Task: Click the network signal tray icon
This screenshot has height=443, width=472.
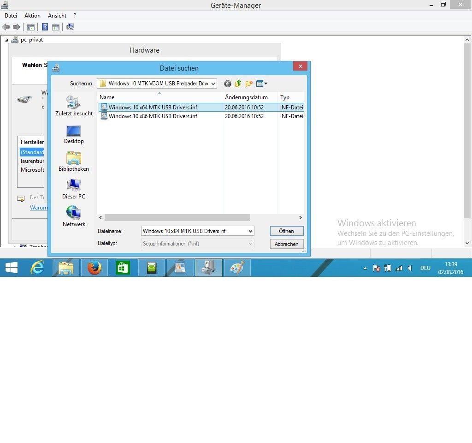Action: tap(399, 268)
